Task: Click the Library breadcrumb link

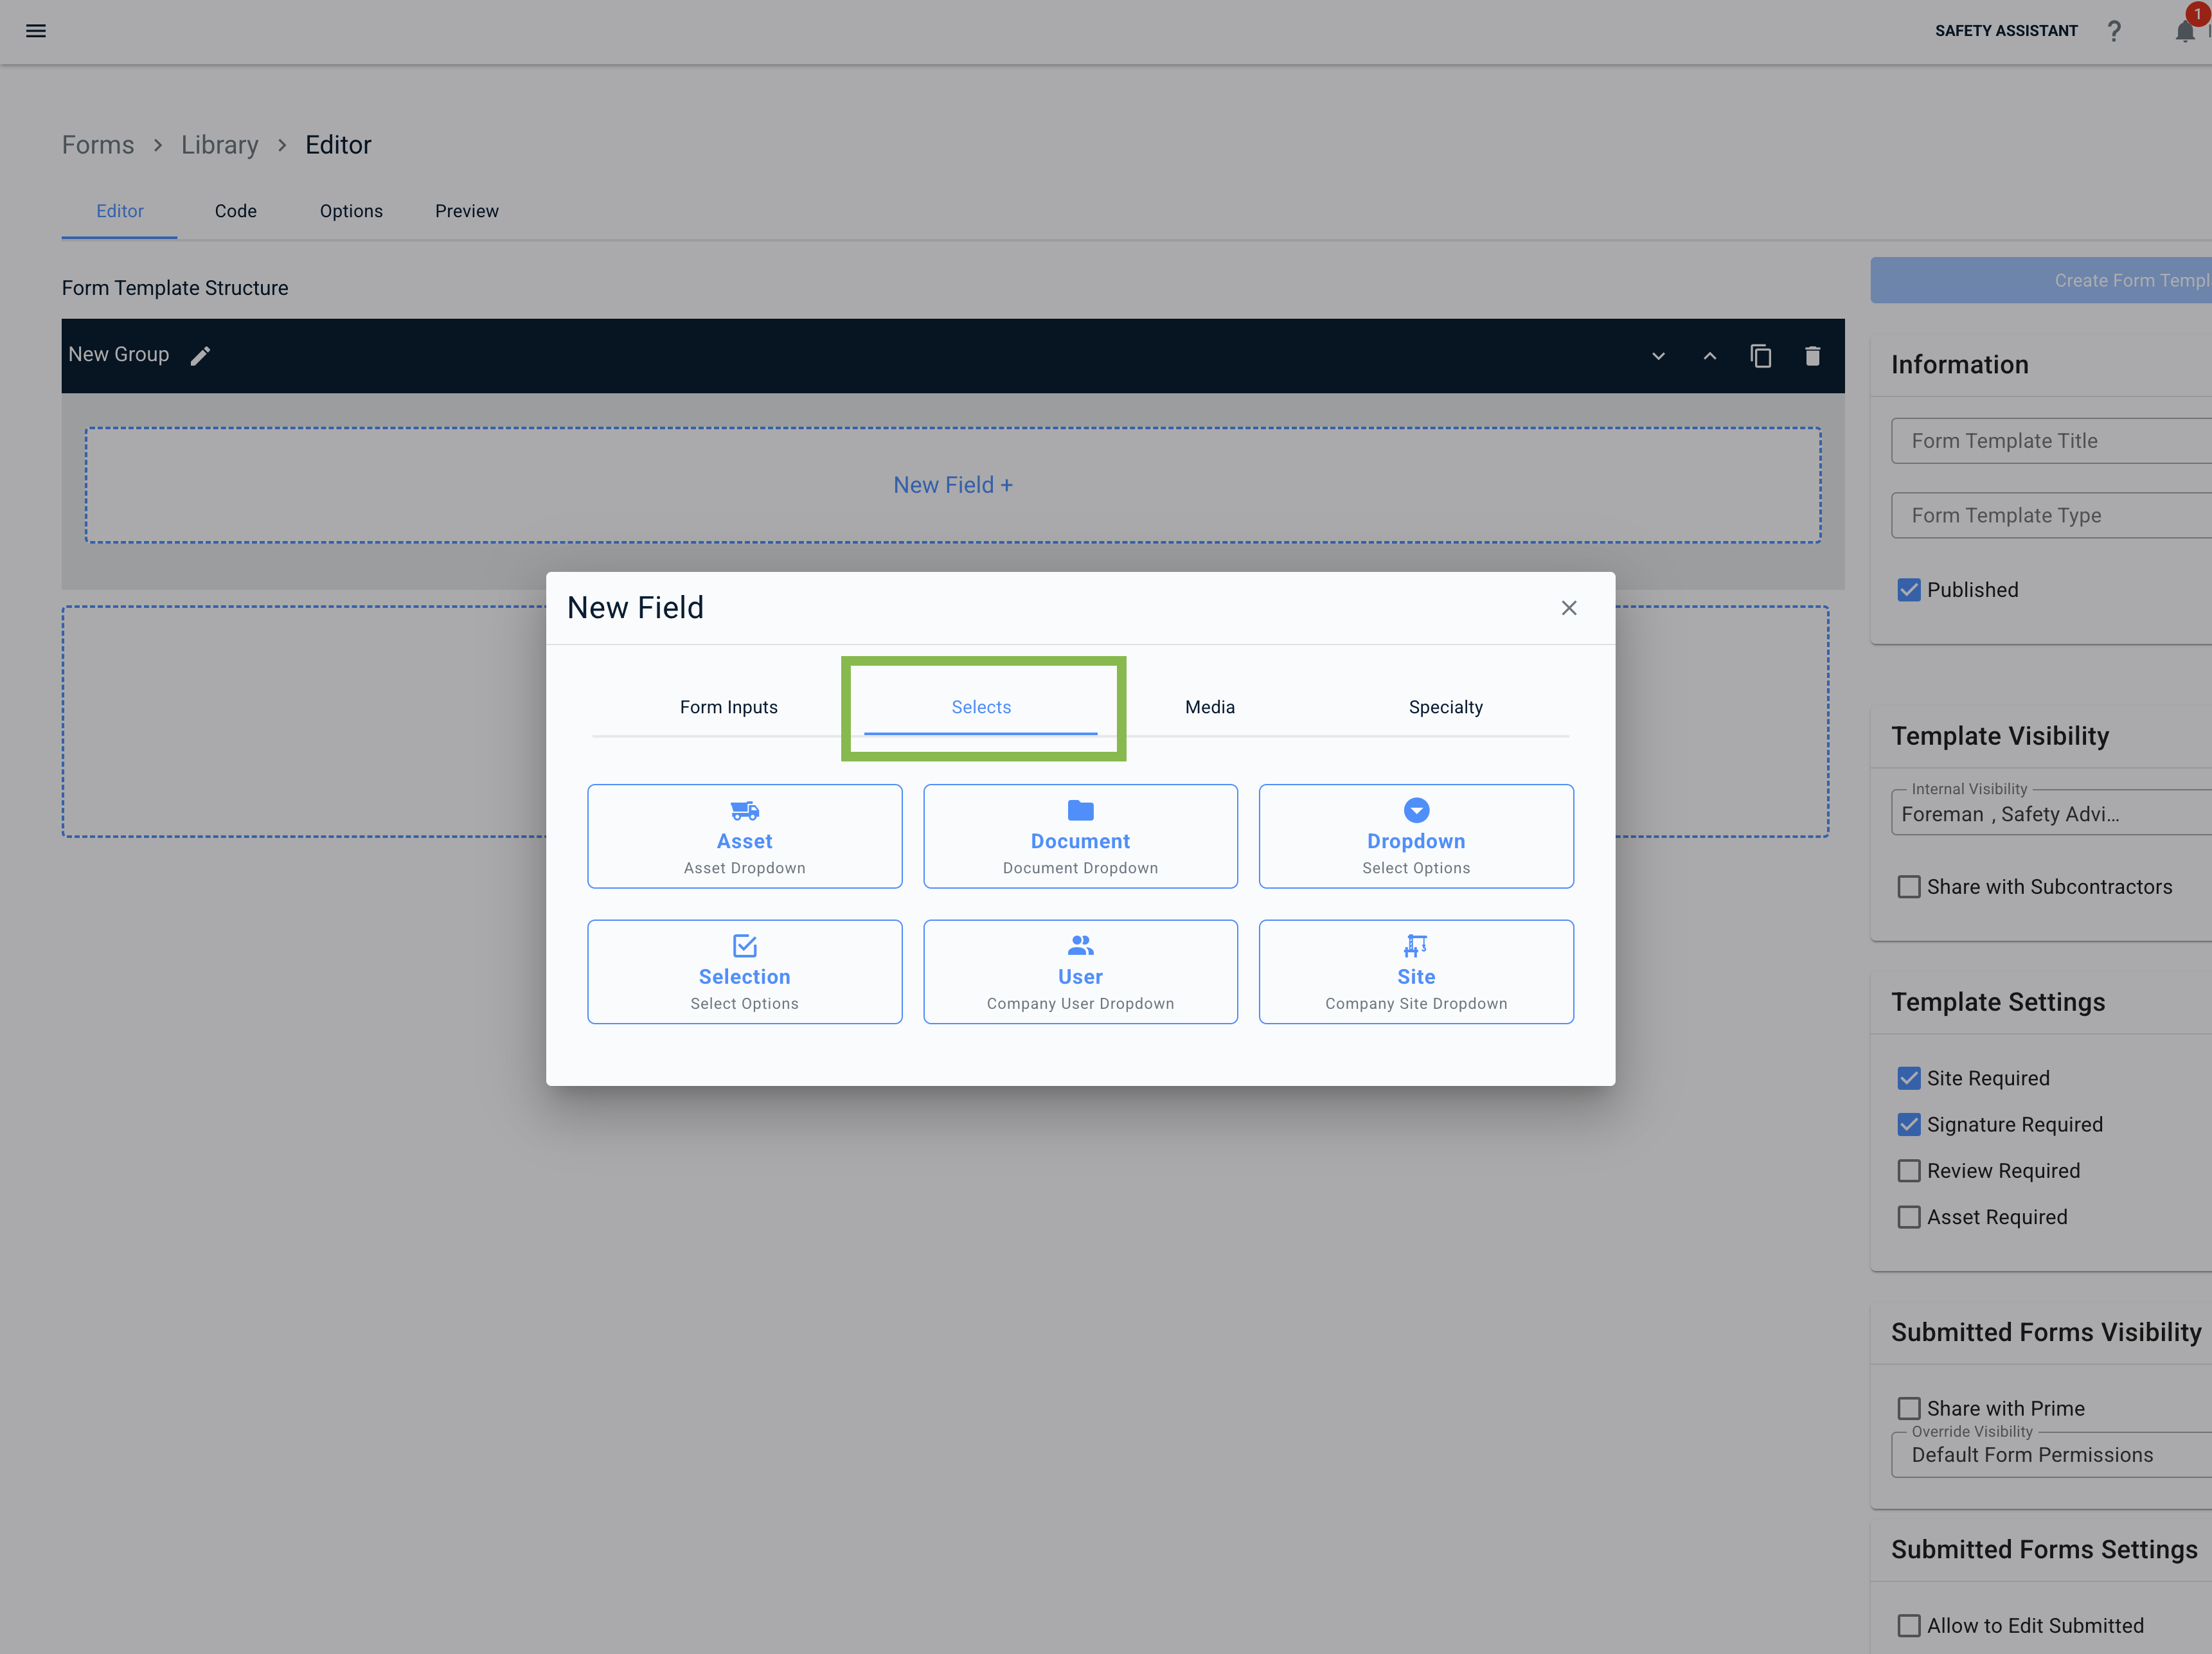Action: pyautogui.click(x=219, y=145)
